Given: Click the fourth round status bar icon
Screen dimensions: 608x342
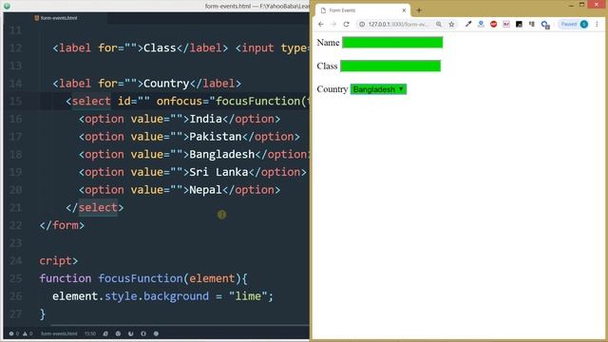Looking at the screenshot, I should pos(143,333).
